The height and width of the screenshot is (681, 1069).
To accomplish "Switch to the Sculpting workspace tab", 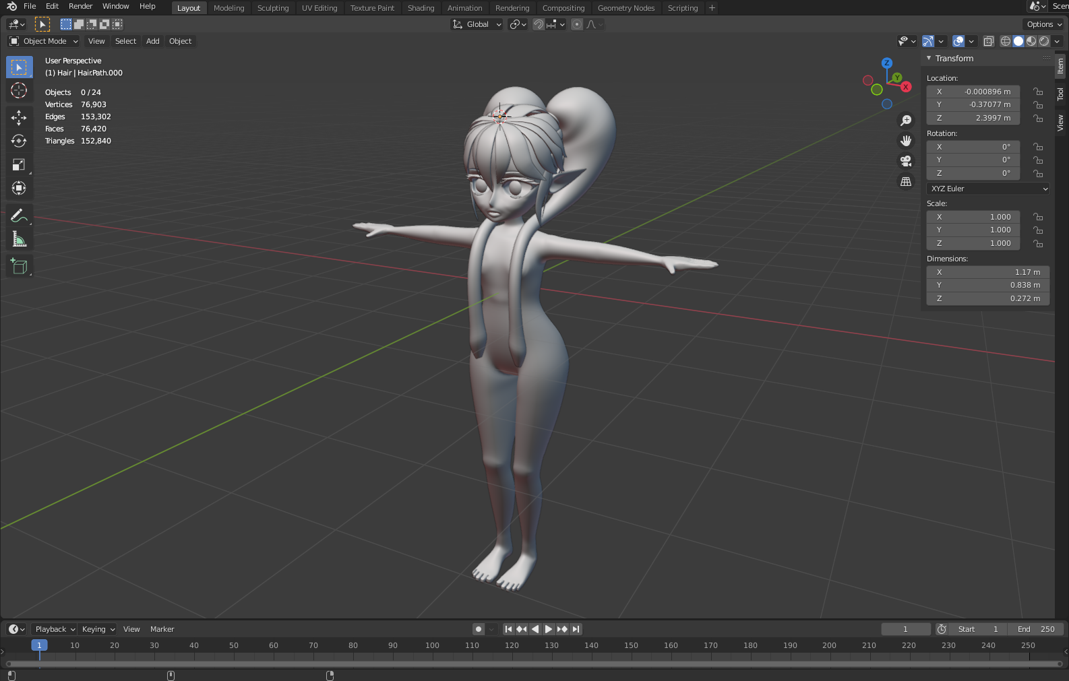I will click(x=273, y=8).
